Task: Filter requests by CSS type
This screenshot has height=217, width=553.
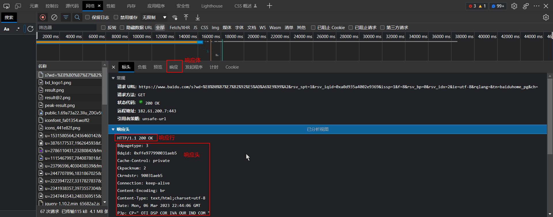Action: (204, 28)
